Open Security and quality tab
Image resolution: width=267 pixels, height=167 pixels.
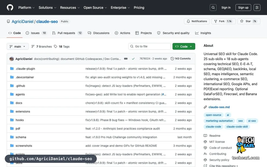[x=173, y=33]
